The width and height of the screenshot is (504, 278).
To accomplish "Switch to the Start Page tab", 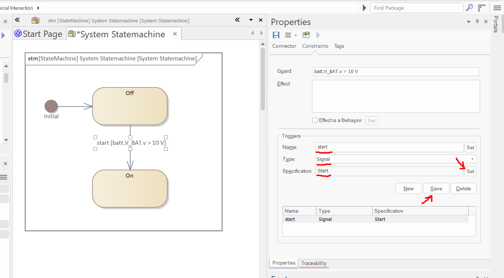I will pyautogui.click(x=38, y=34).
